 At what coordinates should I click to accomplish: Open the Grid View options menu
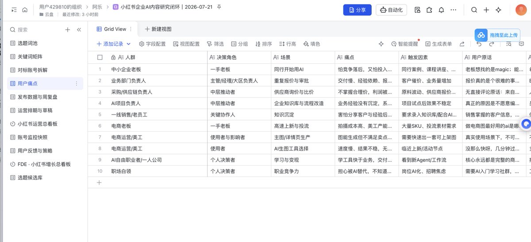[131, 29]
